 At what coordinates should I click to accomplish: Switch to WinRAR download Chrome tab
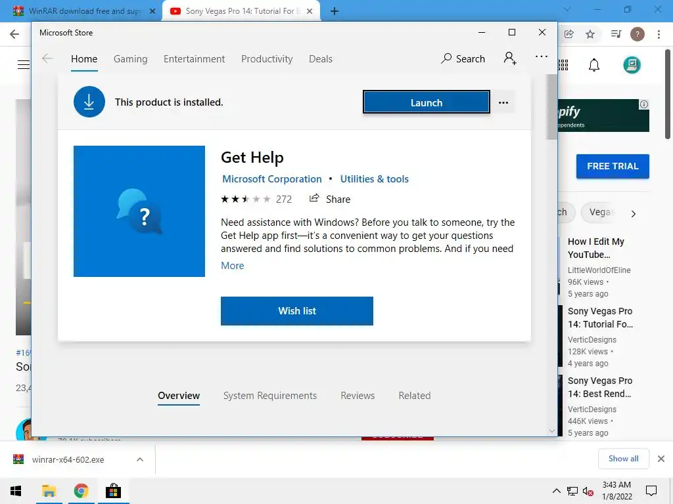click(x=81, y=11)
